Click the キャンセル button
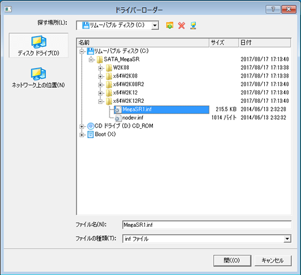 pos(273,261)
